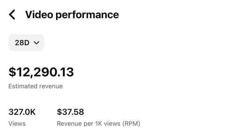Click the "(RPM)" abbreviation text

tap(131, 123)
